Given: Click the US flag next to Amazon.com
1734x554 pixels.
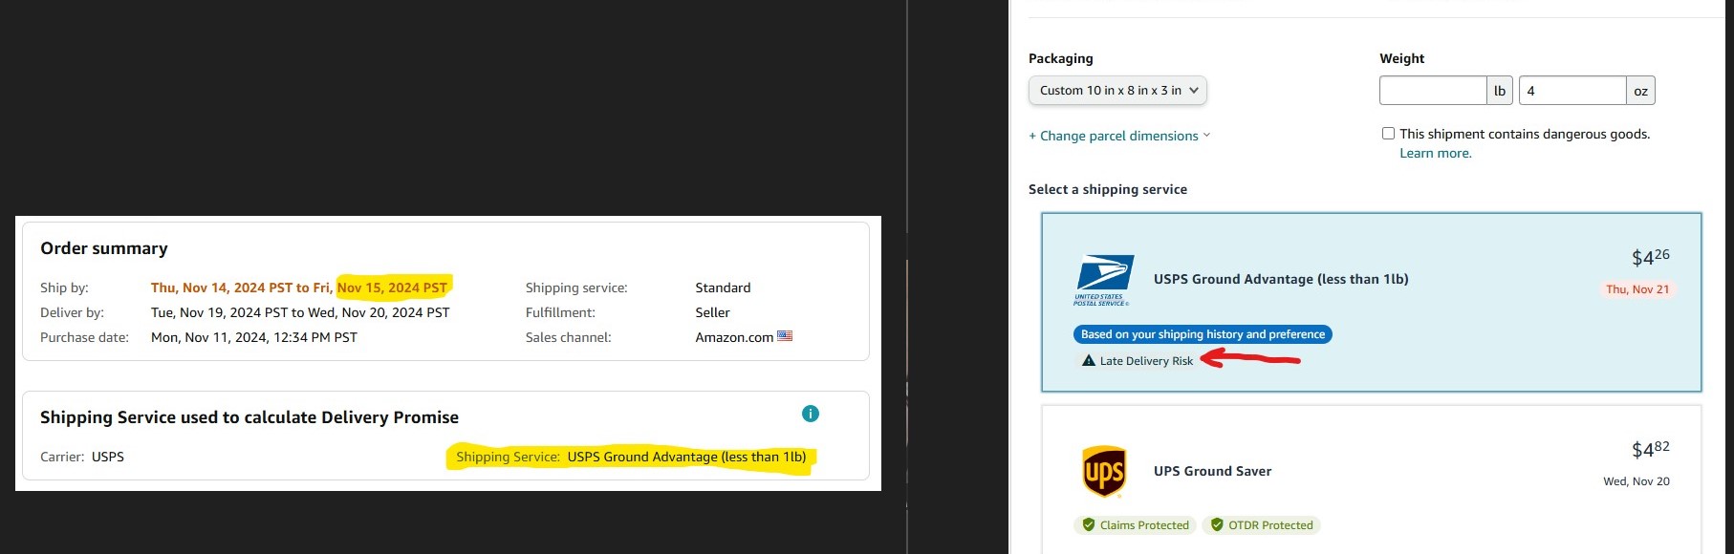Looking at the screenshot, I should 785,336.
